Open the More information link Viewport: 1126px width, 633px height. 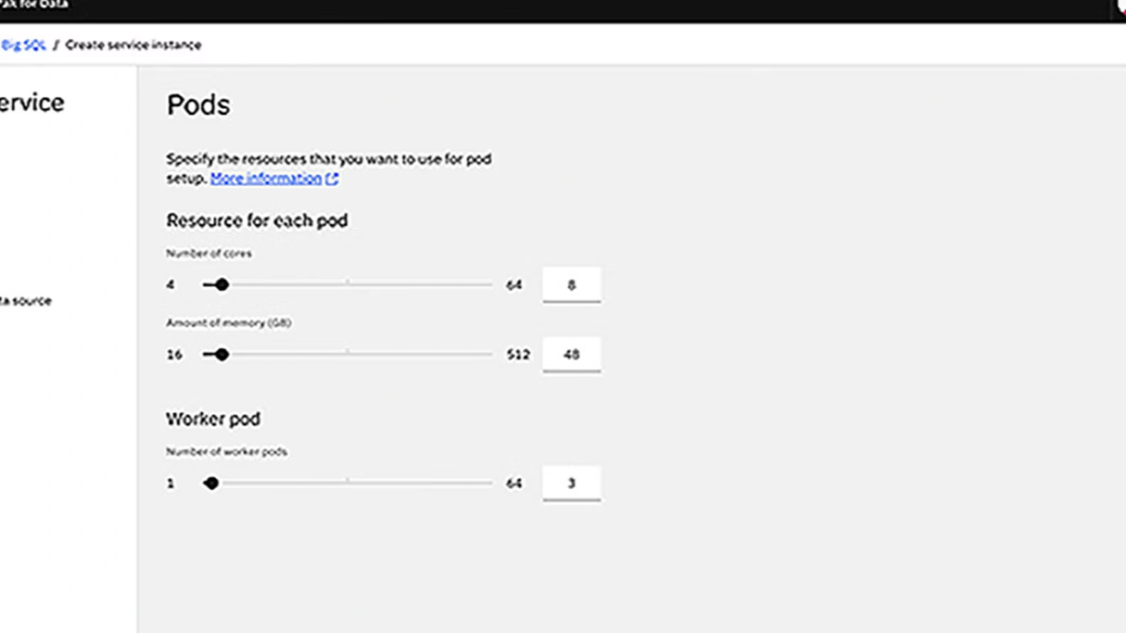click(266, 178)
